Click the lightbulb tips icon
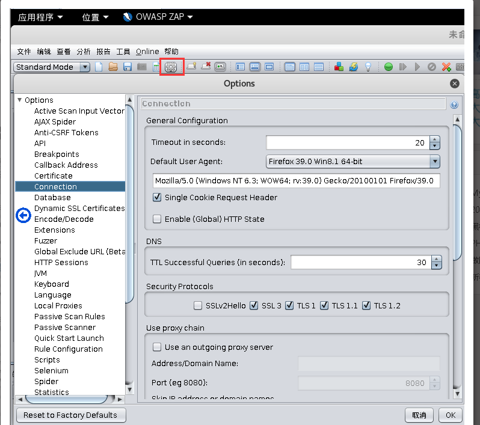Screen dimensions: 480x425 tap(368, 67)
